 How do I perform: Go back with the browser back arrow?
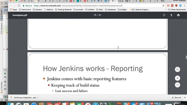[11, 6]
